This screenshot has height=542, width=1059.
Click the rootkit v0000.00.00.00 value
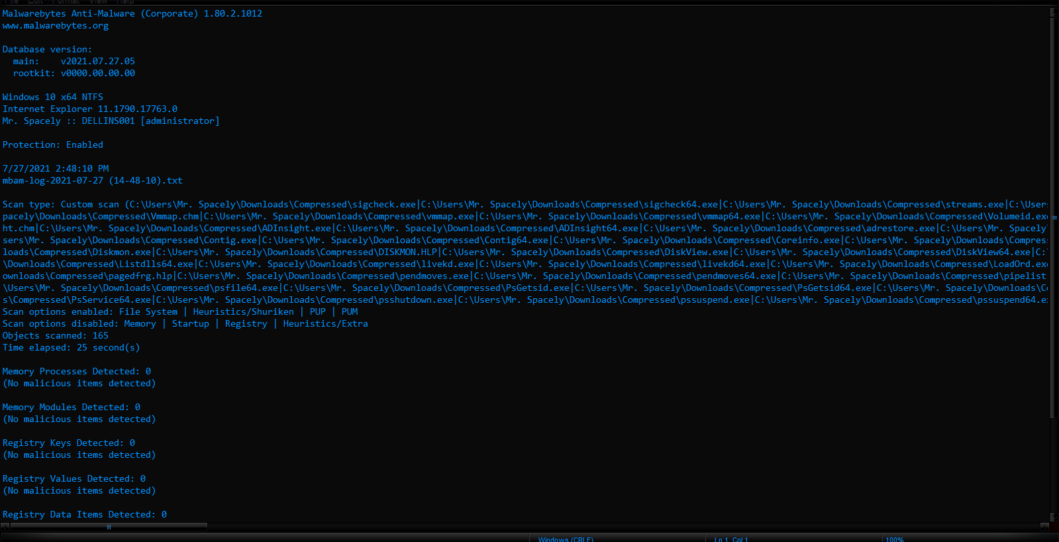click(98, 73)
